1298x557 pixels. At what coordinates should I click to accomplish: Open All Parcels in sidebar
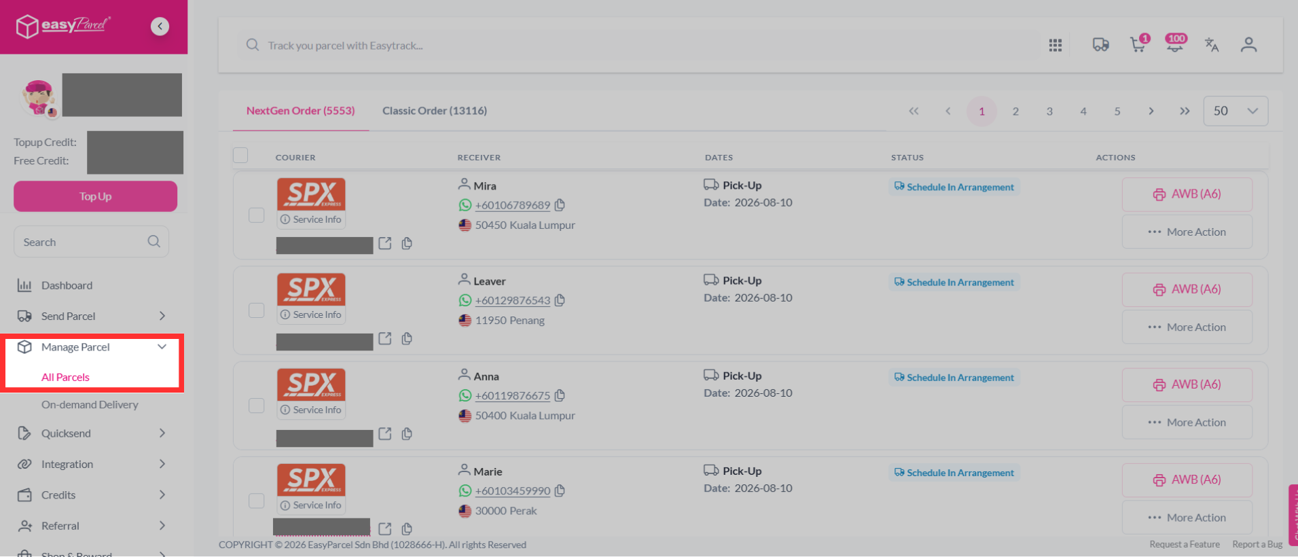[x=65, y=377]
